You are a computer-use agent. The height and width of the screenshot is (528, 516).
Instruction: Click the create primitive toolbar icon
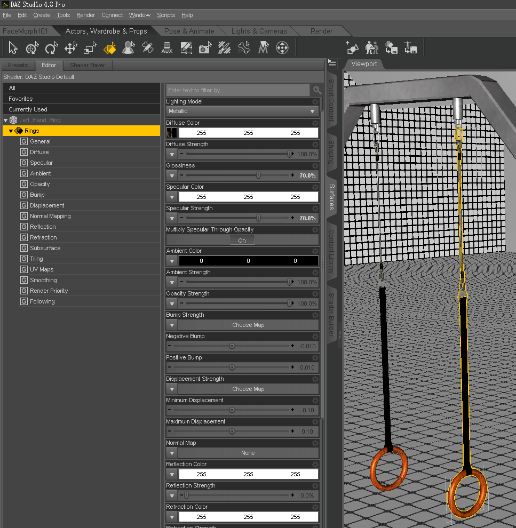tap(352, 48)
